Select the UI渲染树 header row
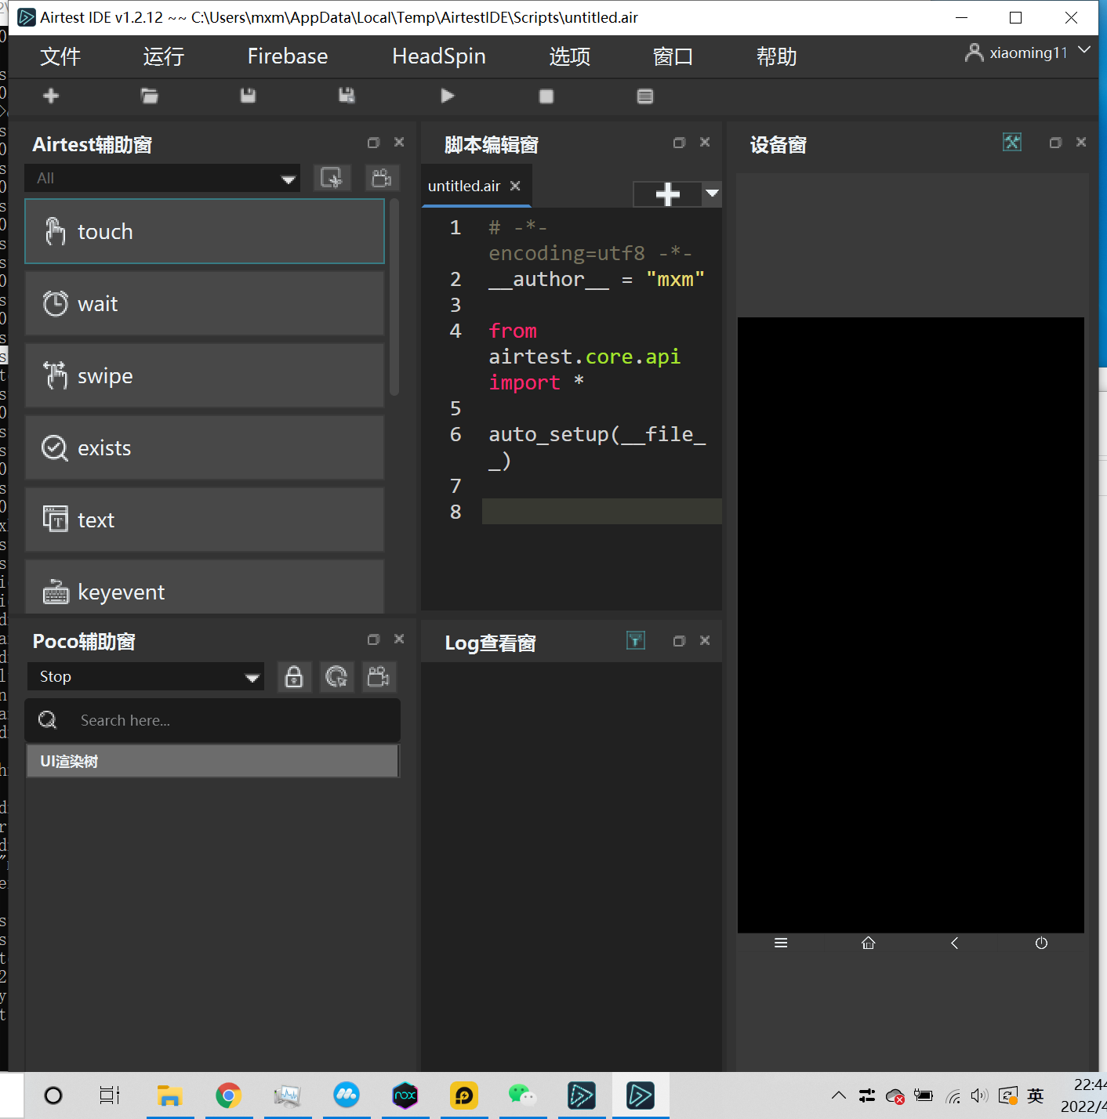The image size is (1107, 1119). click(x=212, y=761)
